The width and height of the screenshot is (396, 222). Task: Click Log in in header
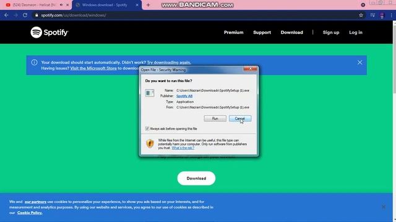click(x=356, y=32)
